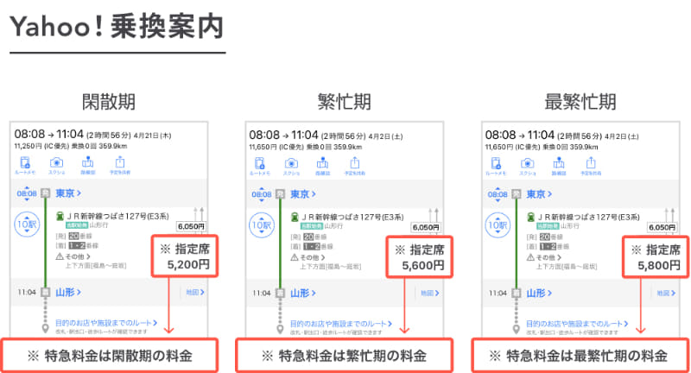The image size is (691, 373).
Task: Open 地図 map link in 閑散期 panel
Action: point(195,292)
